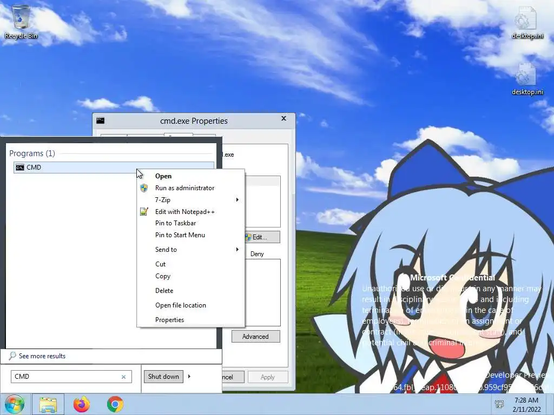Click the cmd.exe Properties title bar icon
The height and width of the screenshot is (415, 554).
(100, 121)
